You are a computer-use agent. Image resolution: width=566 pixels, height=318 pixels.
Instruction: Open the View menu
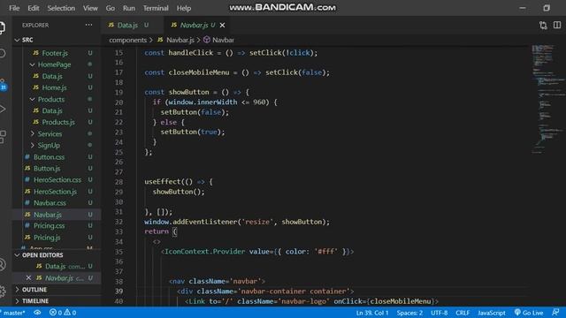click(x=90, y=8)
